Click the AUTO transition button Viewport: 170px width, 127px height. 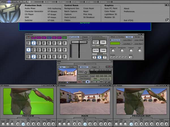coord(95,50)
